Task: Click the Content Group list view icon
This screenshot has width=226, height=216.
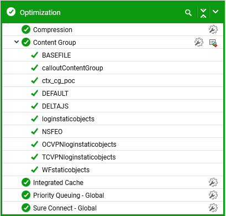Action: (x=213, y=43)
